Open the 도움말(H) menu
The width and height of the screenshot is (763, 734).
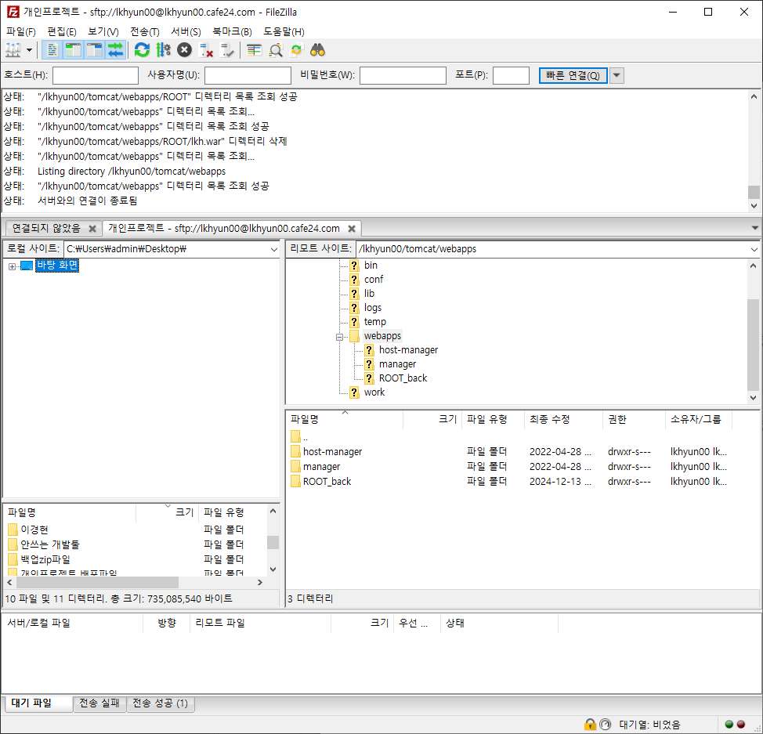[284, 31]
